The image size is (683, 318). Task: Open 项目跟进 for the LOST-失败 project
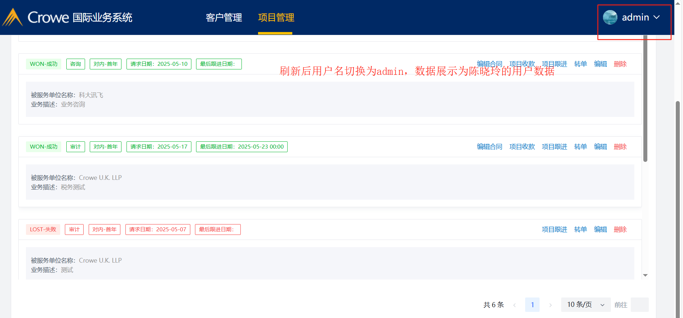554,230
